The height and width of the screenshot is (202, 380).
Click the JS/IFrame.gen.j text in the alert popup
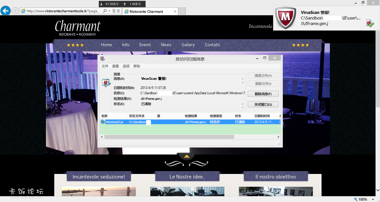[x=314, y=24]
